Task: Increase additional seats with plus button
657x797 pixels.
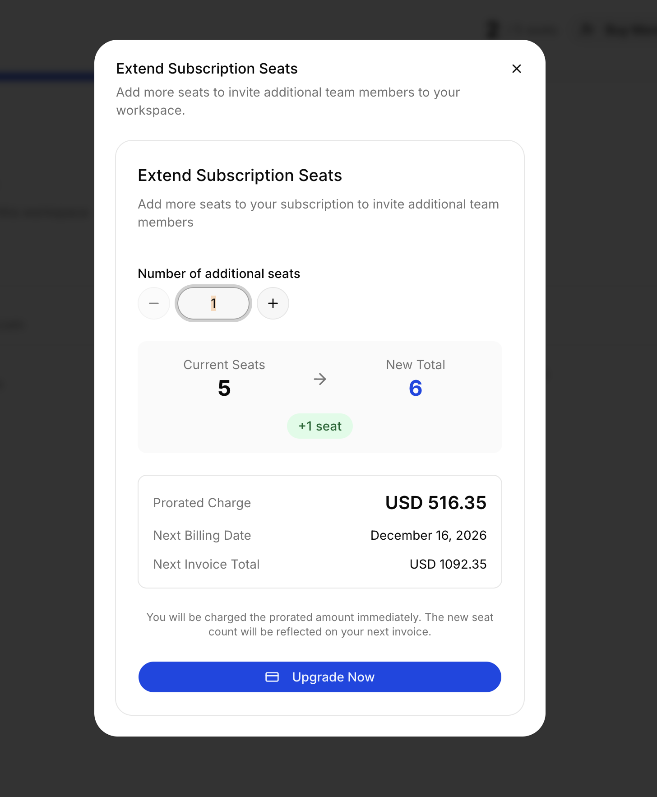Action: point(273,303)
